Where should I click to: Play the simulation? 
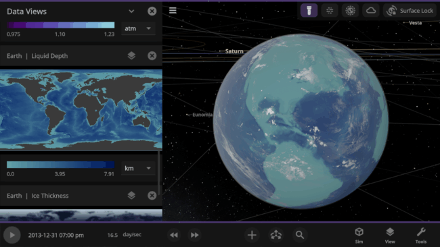[x=12, y=235]
